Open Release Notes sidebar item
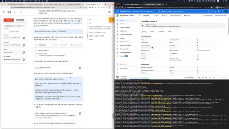Viewport: 229px width, 129px height. coord(126,68)
